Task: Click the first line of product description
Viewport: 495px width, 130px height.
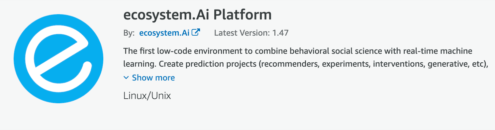Action: 298,51
